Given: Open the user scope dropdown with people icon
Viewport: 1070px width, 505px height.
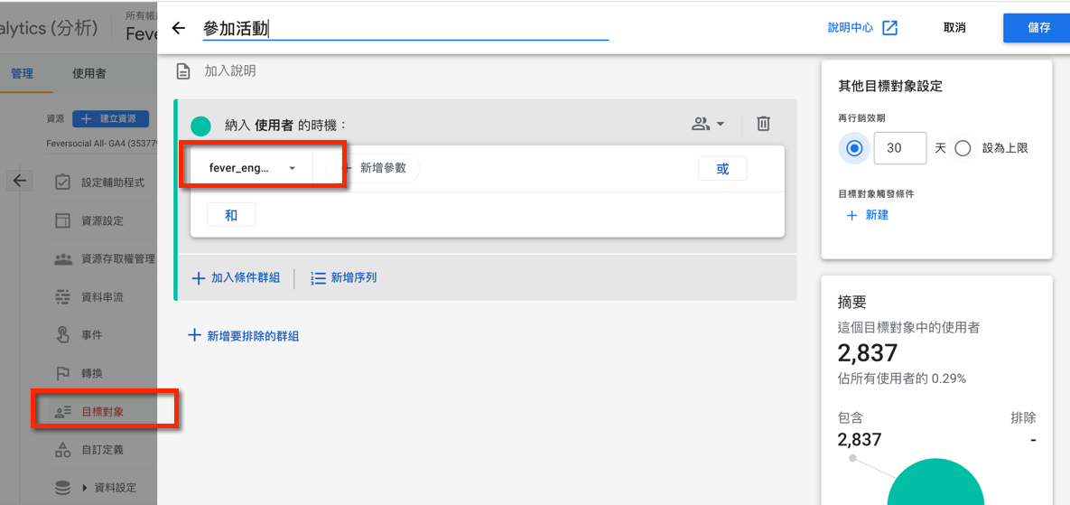Looking at the screenshot, I should click(708, 124).
